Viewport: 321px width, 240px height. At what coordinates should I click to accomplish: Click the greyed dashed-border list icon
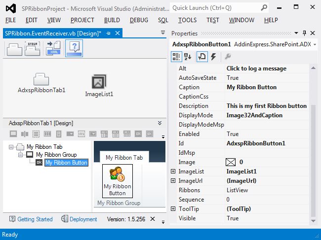(x=36, y=134)
